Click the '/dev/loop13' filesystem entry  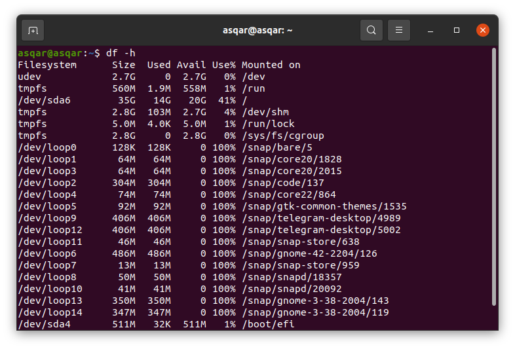[x=50, y=301]
